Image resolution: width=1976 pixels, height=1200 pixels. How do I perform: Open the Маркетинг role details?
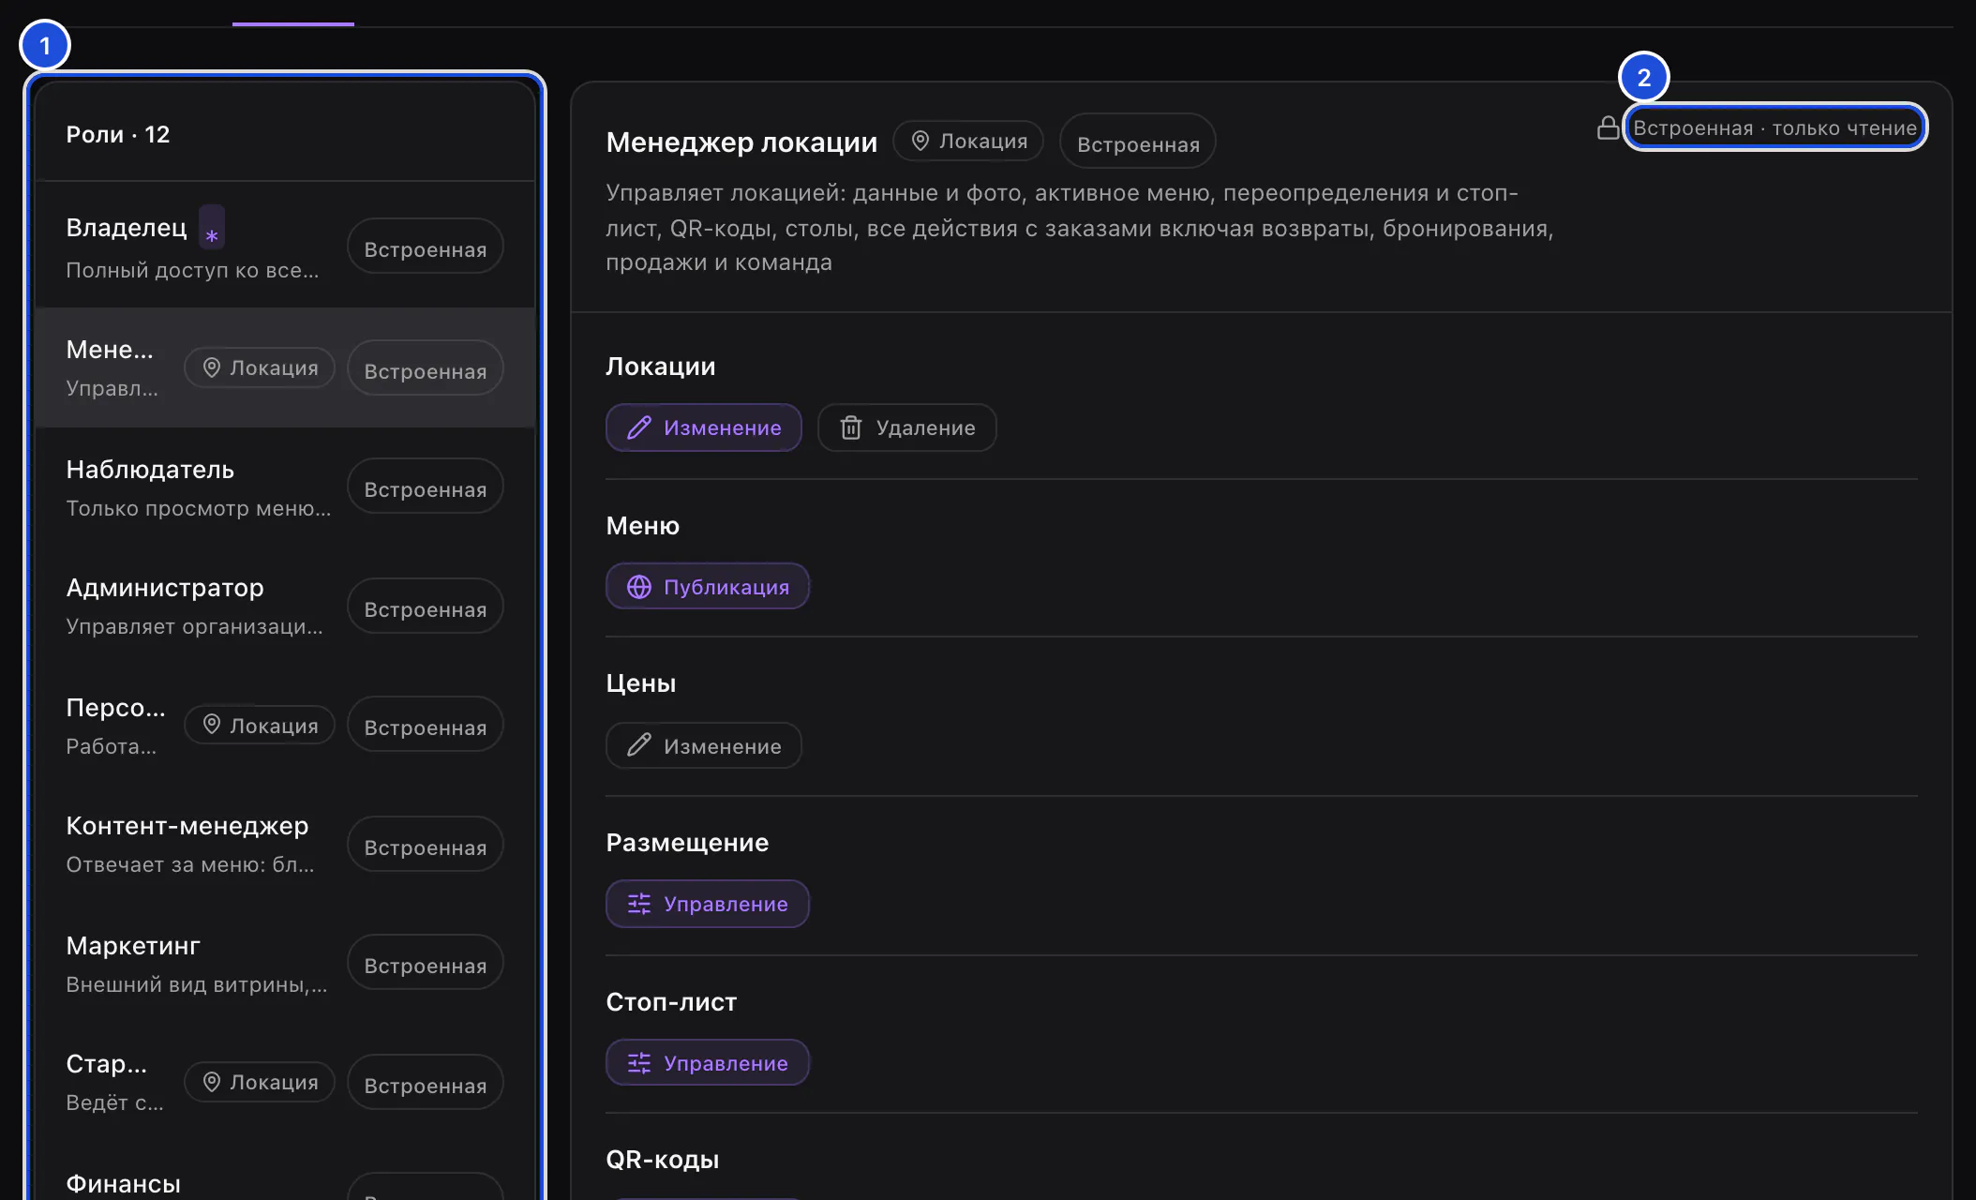tap(285, 964)
